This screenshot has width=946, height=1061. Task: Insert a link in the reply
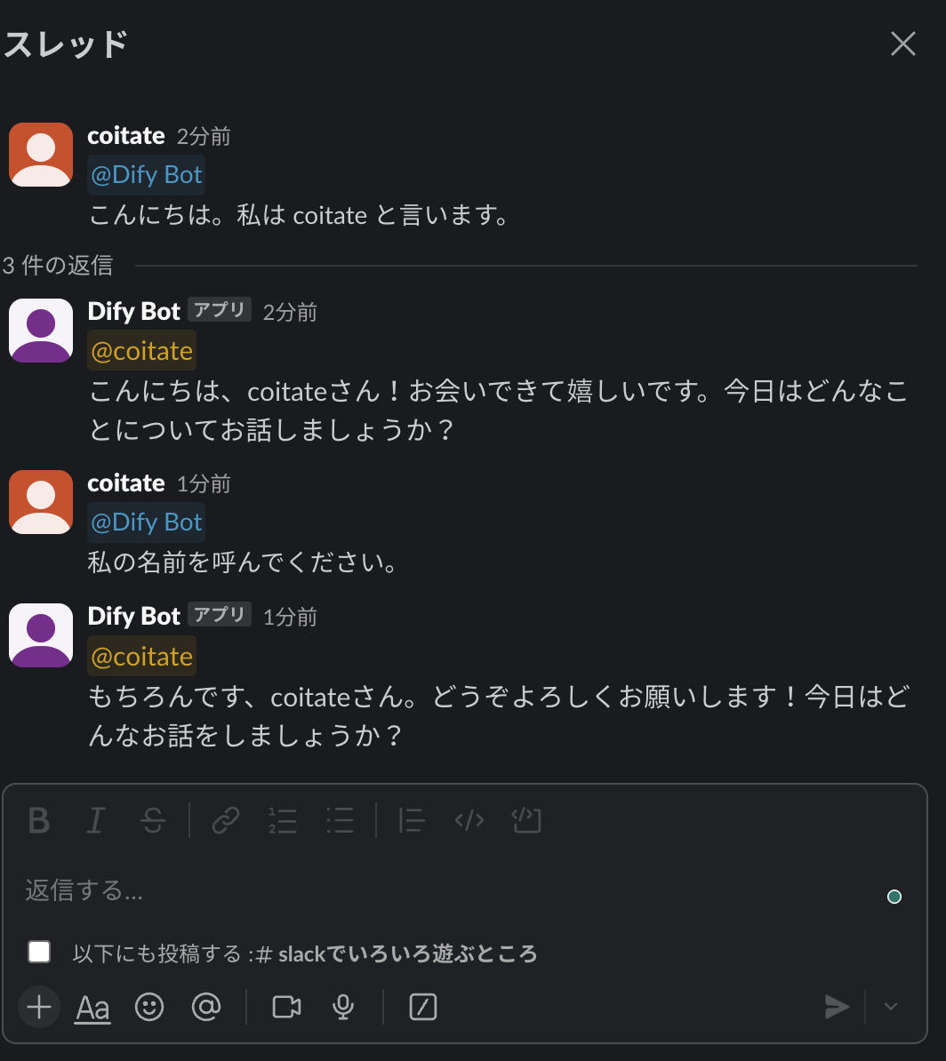(x=225, y=820)
